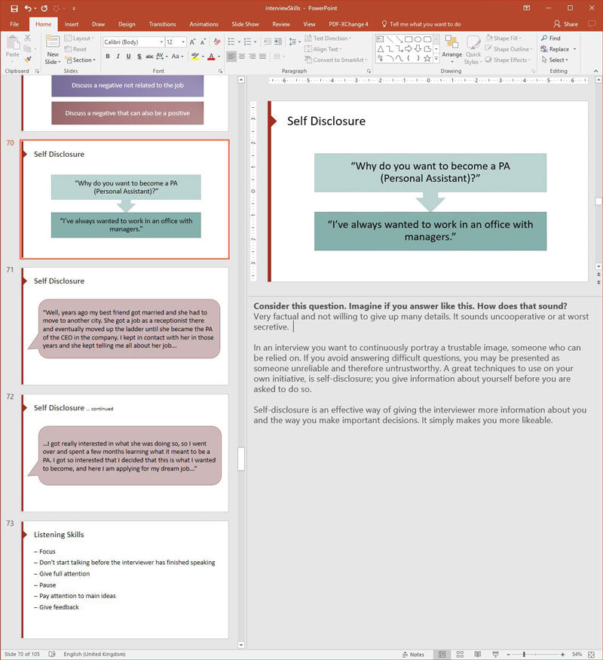
Task: Select the Format Painter brush
Action: [28, 60]
